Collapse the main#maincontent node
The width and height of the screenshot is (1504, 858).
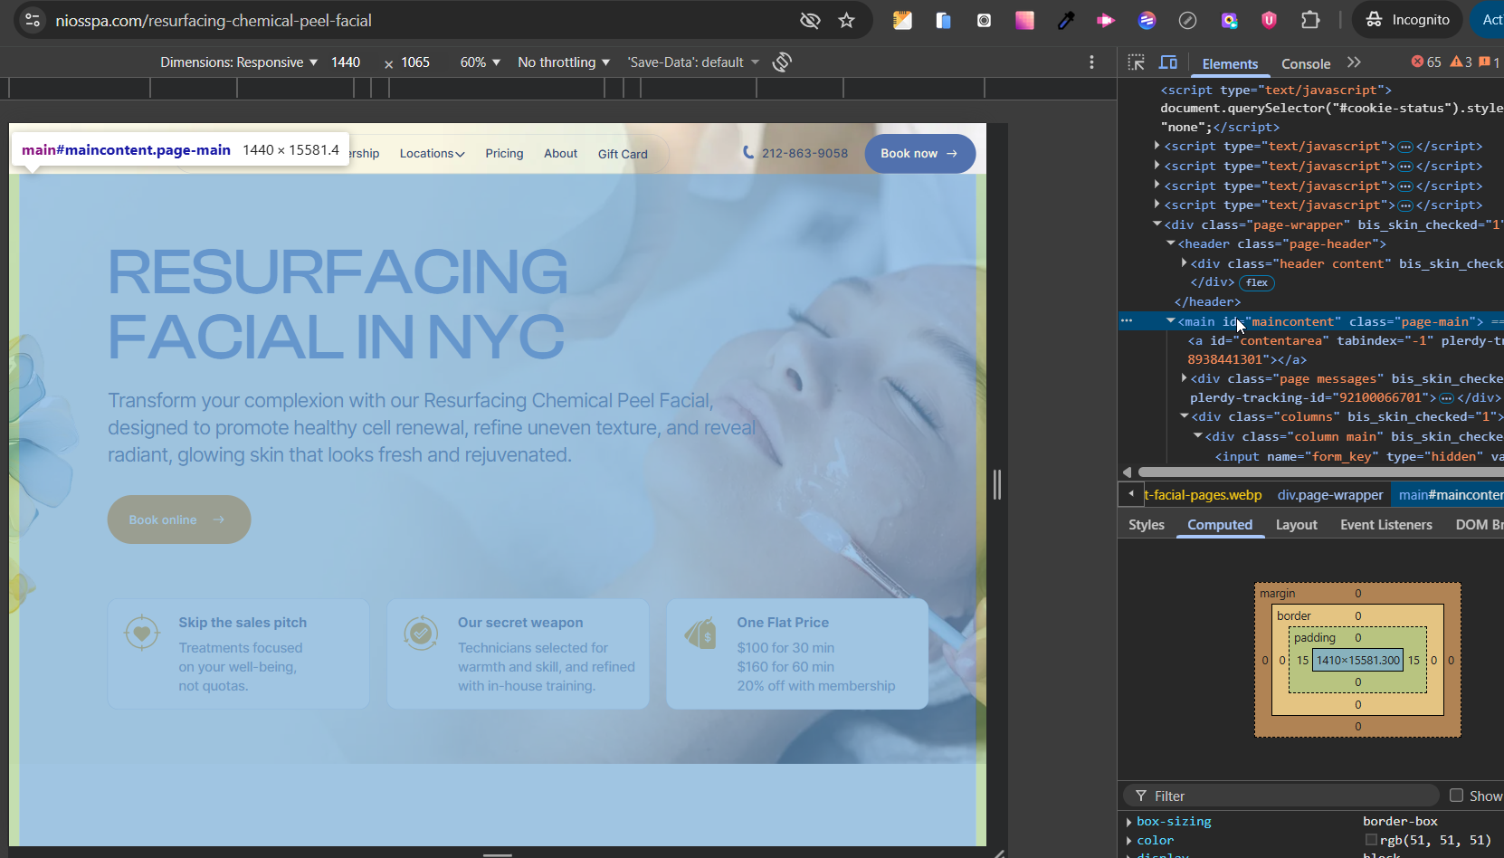(x=1170, y=320)
